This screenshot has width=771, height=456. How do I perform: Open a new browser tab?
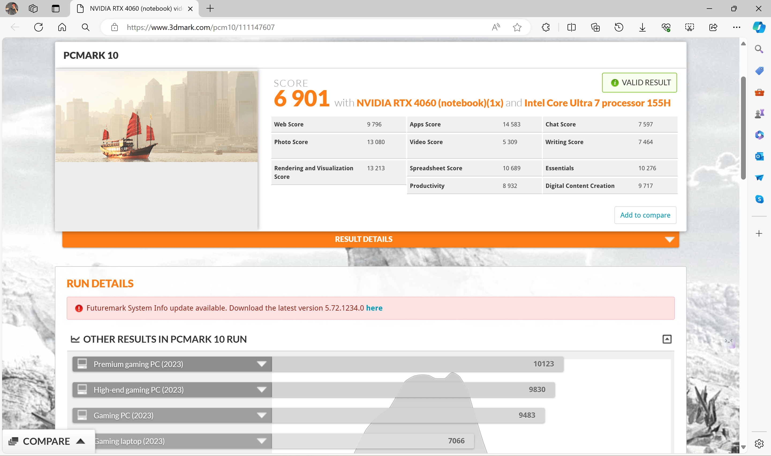210,9
